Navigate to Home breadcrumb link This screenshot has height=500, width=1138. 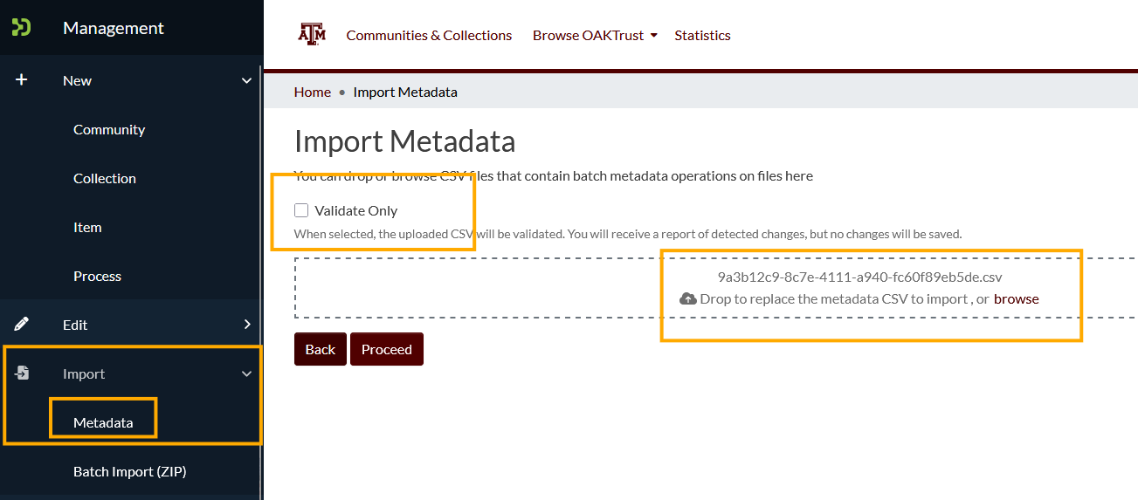313,92
